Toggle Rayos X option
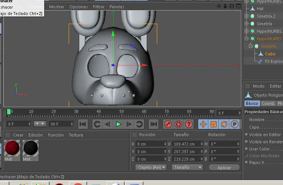The image size is (283, 185). click(246, 162)
